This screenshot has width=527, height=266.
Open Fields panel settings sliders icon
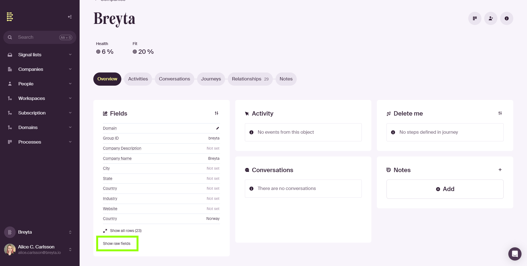click(x=217, y=113)
